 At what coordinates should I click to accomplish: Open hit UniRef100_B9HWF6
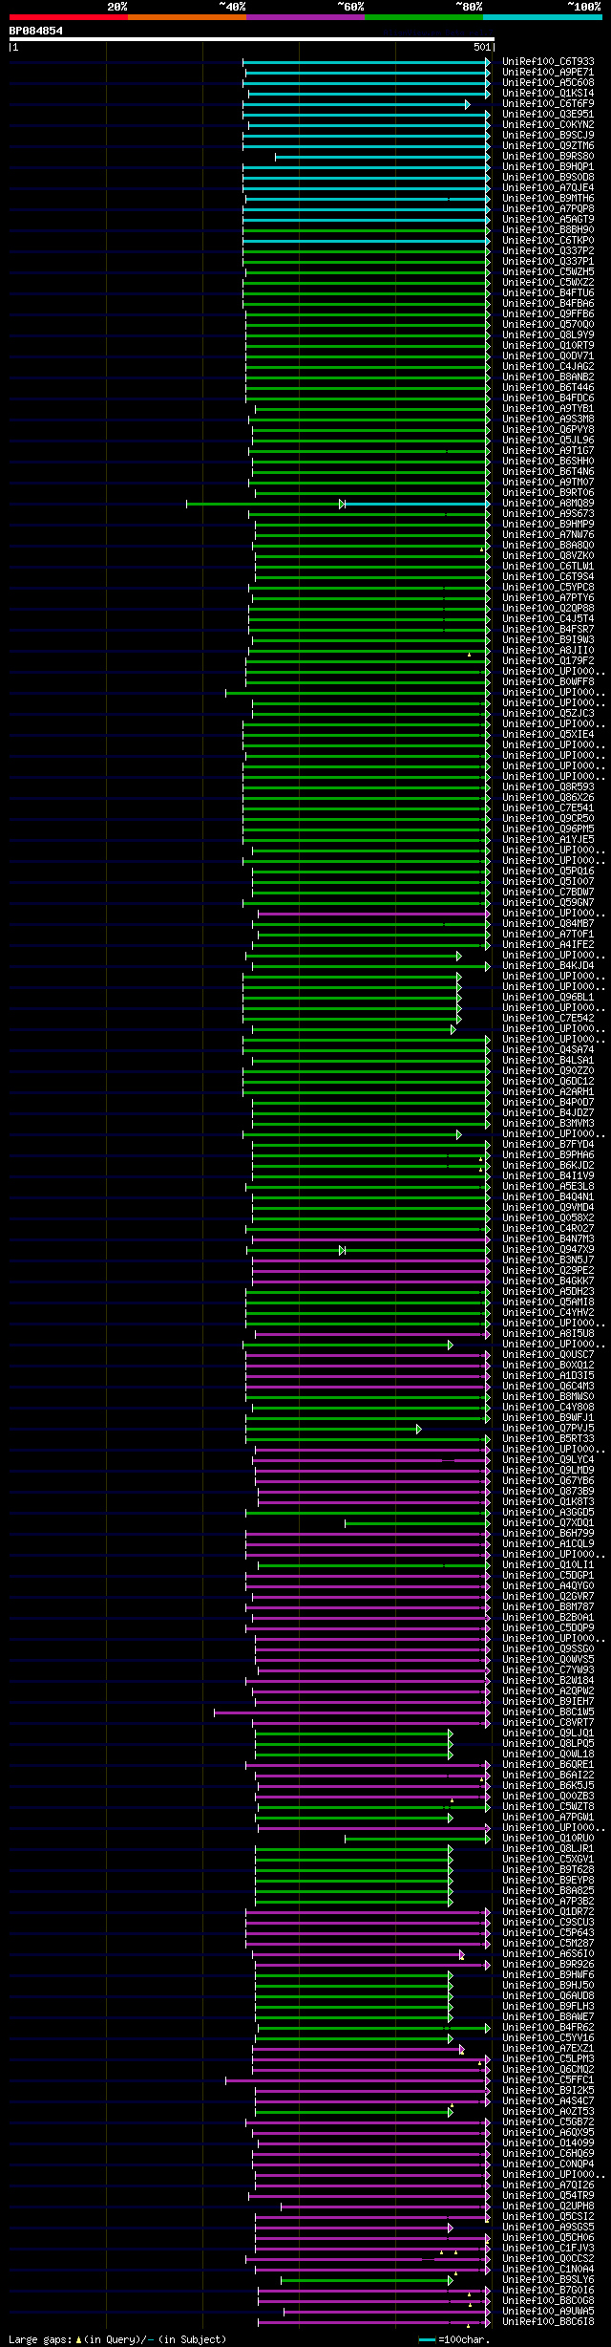(x=548, y=1975)
